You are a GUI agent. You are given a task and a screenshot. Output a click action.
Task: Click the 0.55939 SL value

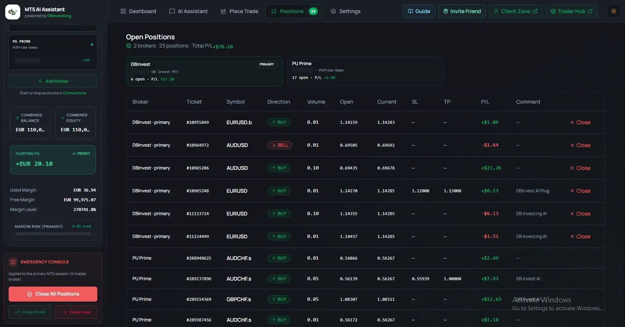[x=420, y=279]
